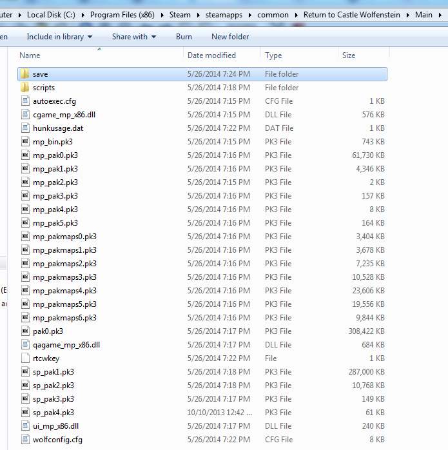Expand arrow after Main breadcrumb
Screen dimensions: 448x450
pyautogui.click(x=440, y=15)
